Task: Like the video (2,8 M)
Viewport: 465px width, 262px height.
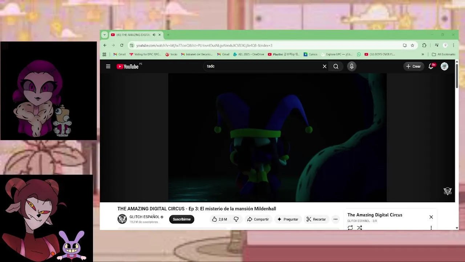Action: [219, 219]
